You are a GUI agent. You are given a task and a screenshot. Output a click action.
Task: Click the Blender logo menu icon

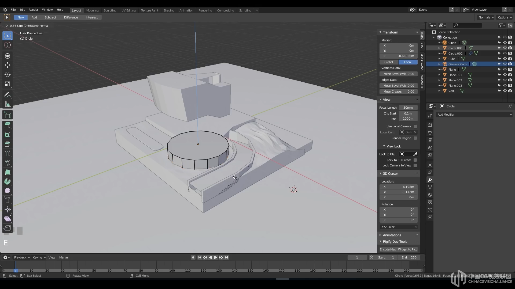[5, 10]
